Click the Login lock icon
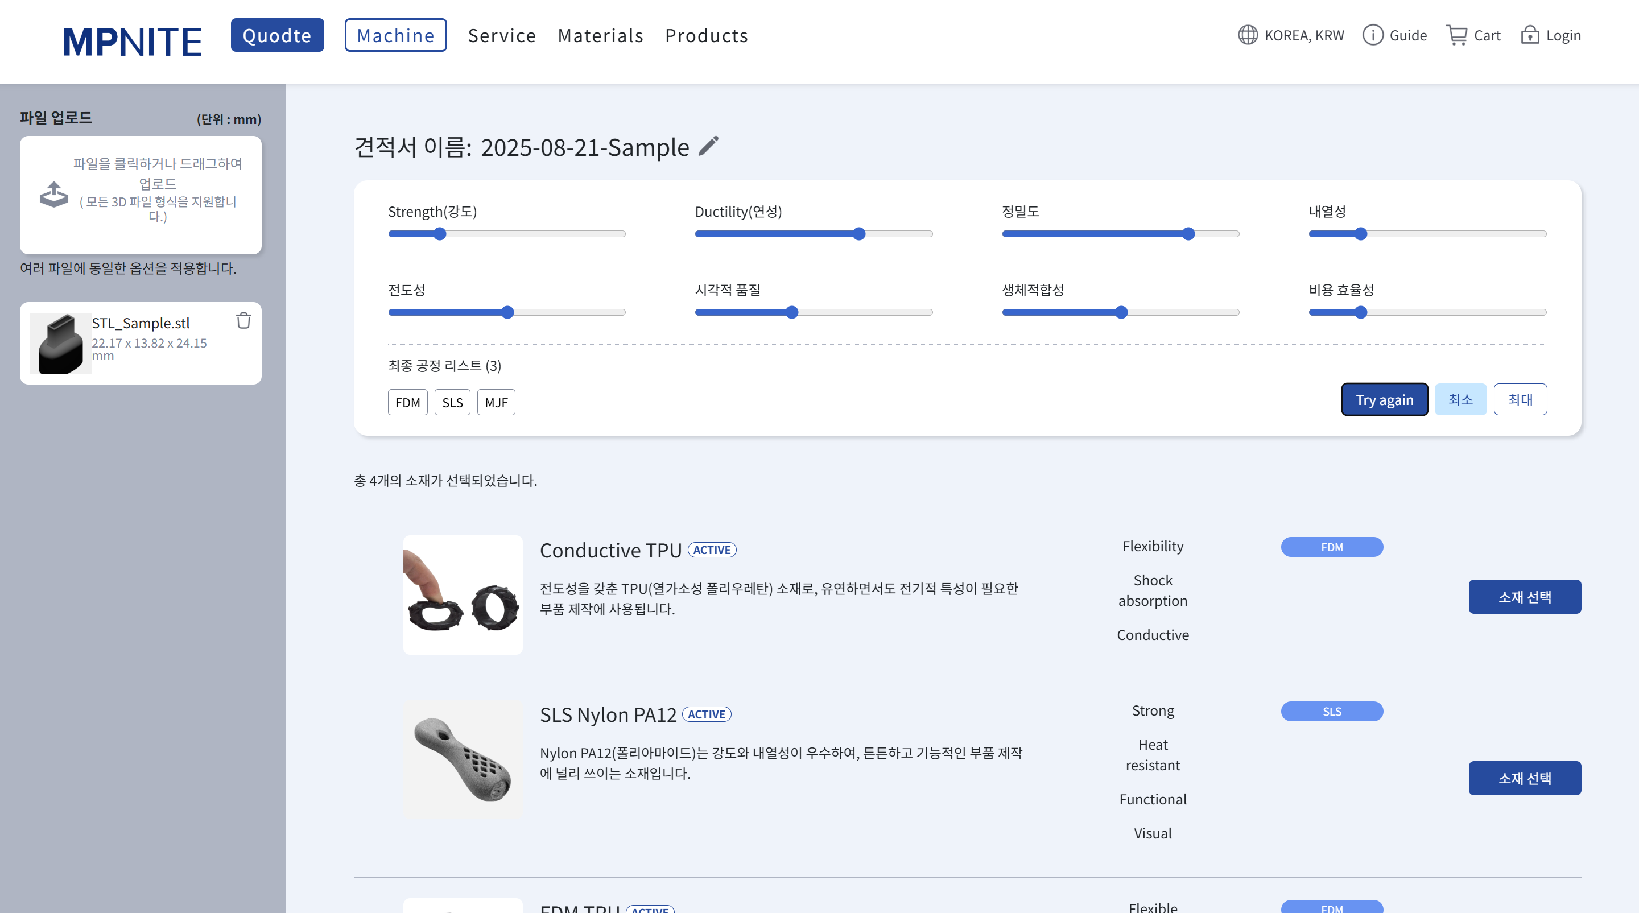 coord(1530,35)
